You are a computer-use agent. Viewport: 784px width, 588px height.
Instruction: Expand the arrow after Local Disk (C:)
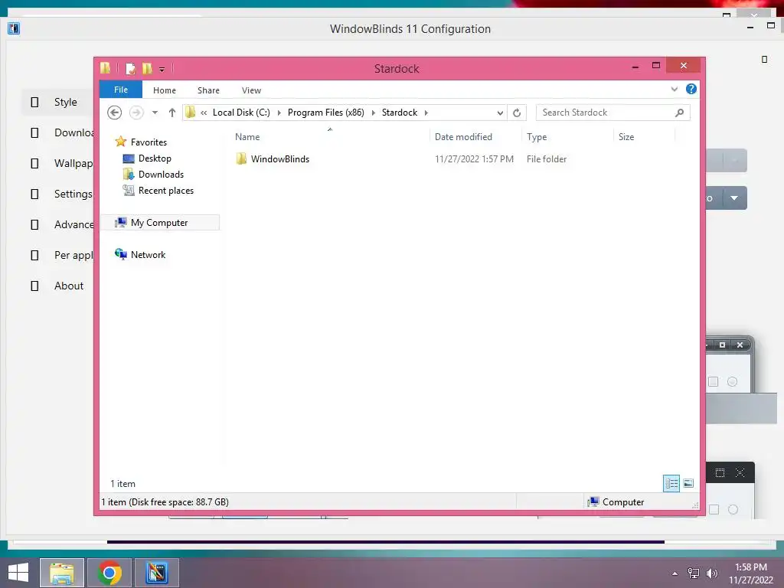tap(279, 113)
